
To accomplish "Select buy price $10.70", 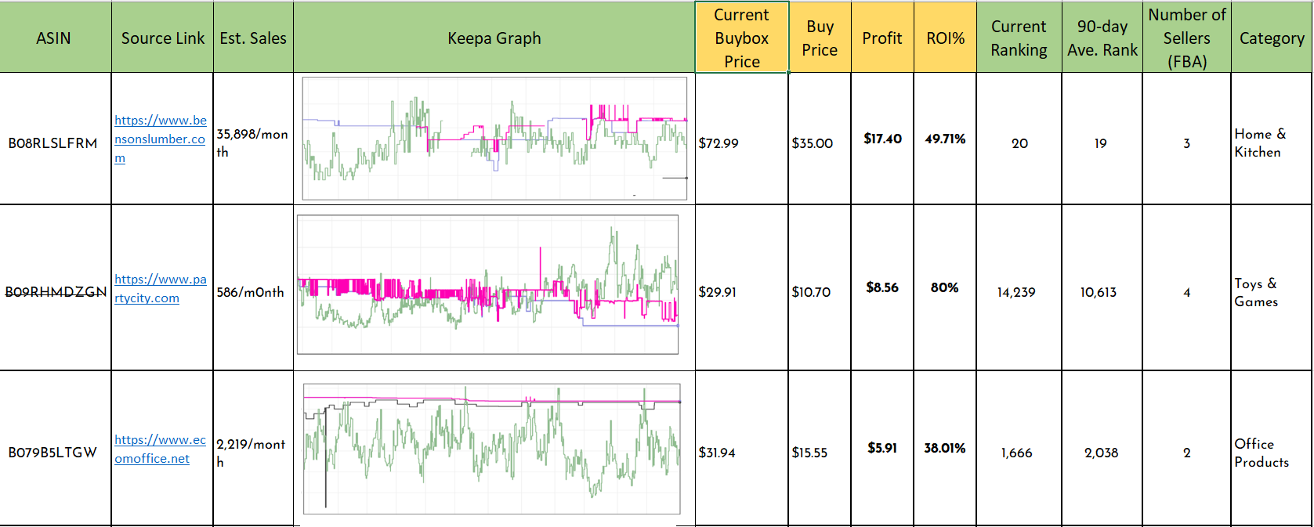I will pos(820,287).
